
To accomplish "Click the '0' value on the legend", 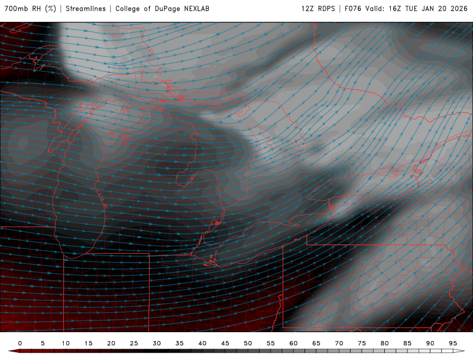I will point(20,343).
